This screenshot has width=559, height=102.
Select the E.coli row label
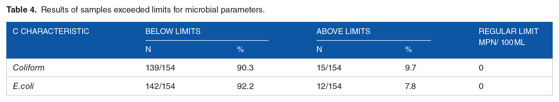[23, 86]
